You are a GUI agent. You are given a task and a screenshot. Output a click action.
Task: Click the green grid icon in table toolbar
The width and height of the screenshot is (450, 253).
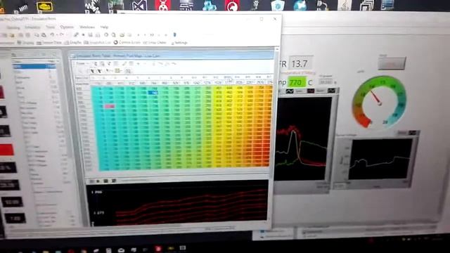[x=117, y=70]
